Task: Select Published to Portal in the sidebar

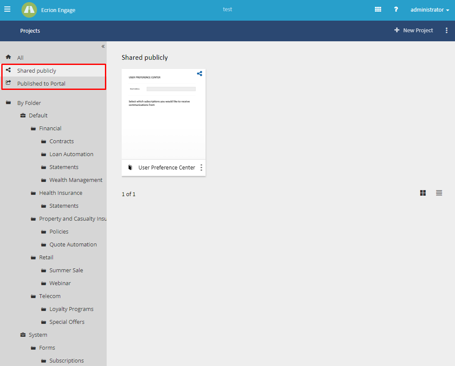Action: (41, 83)
